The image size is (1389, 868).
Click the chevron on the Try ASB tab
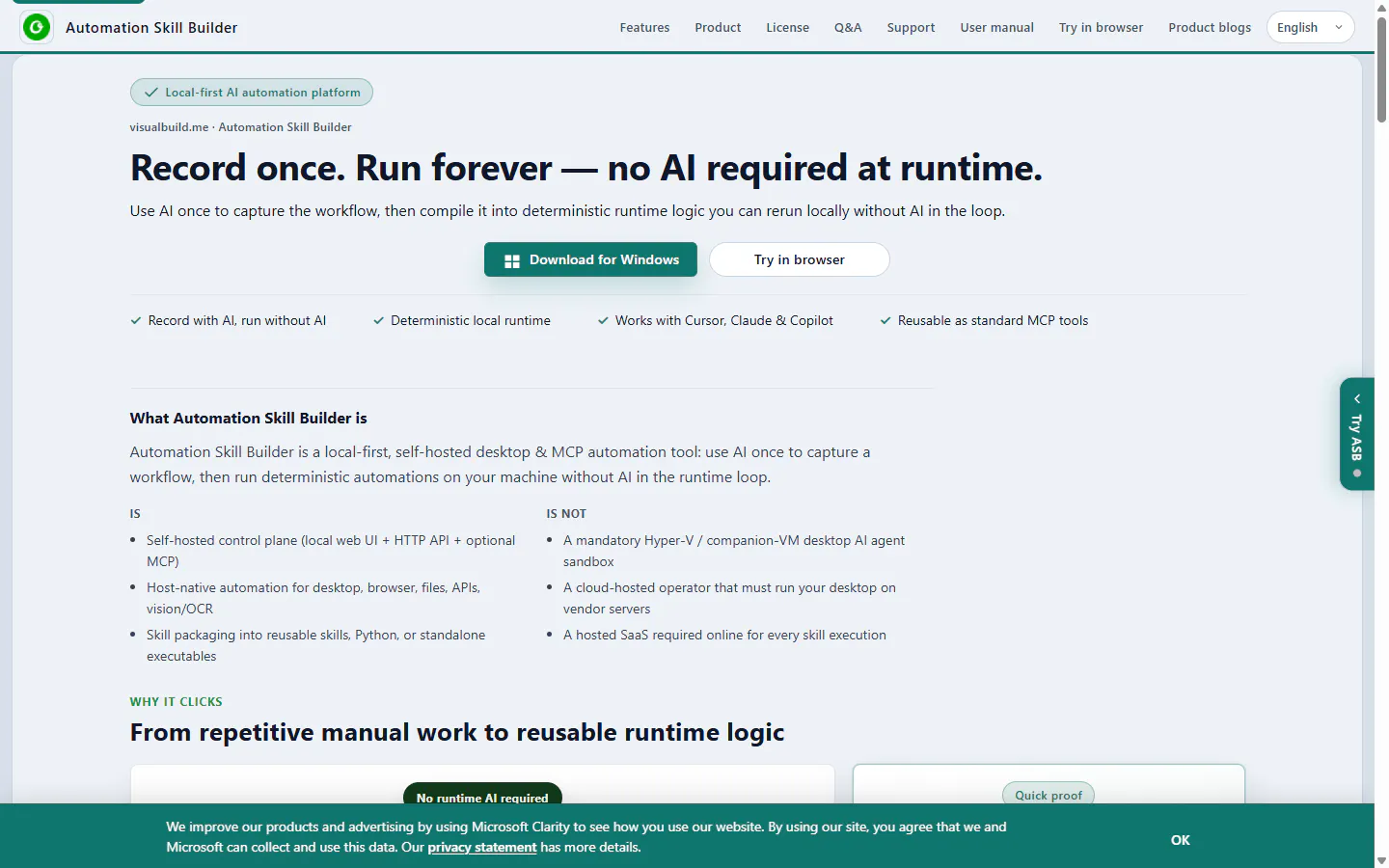tap(1357, 398)
